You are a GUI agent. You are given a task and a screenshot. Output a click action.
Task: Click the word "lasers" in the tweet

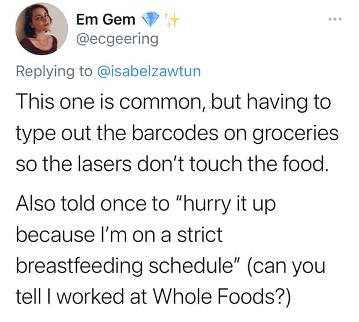pyautogui.click(x=105, y=164)
